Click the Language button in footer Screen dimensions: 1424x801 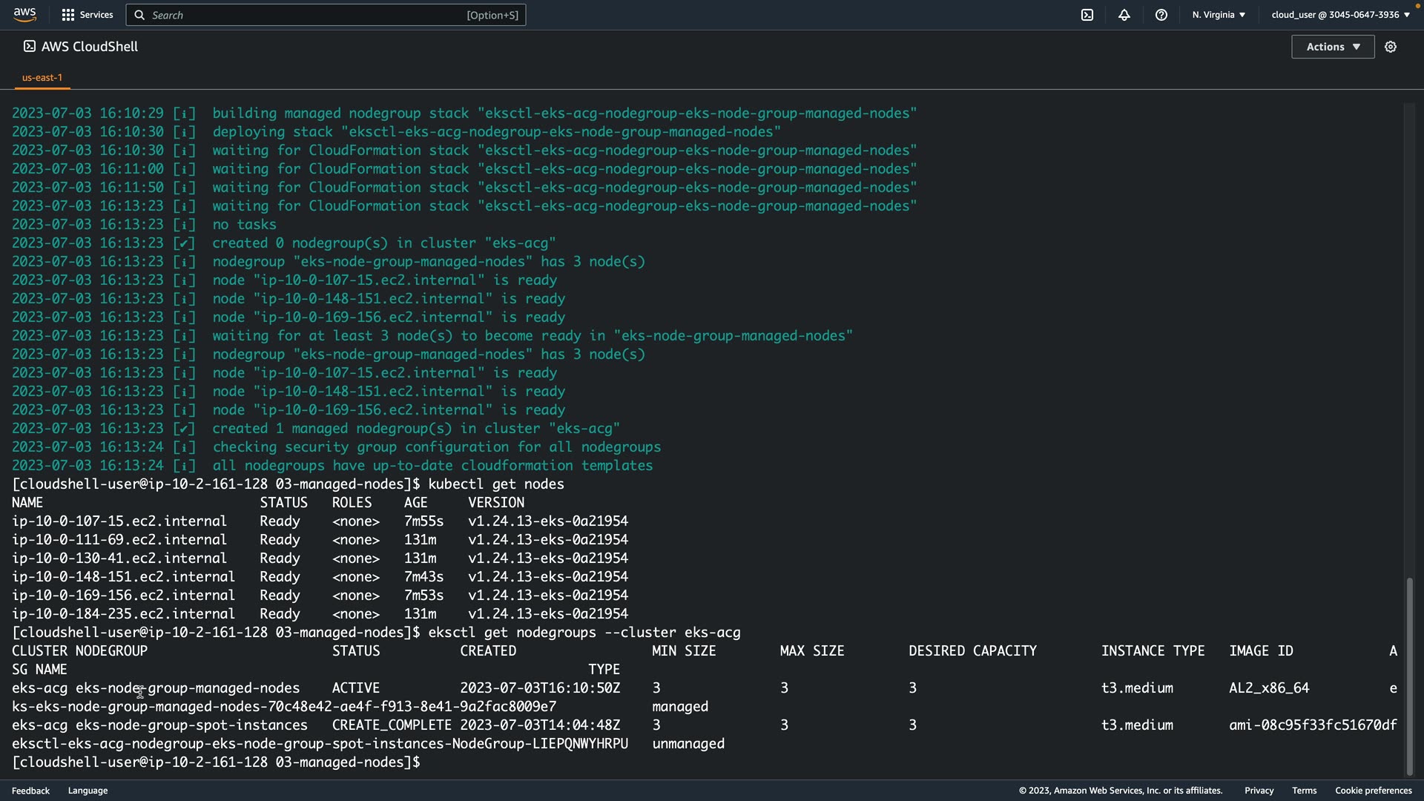(88, 791)
